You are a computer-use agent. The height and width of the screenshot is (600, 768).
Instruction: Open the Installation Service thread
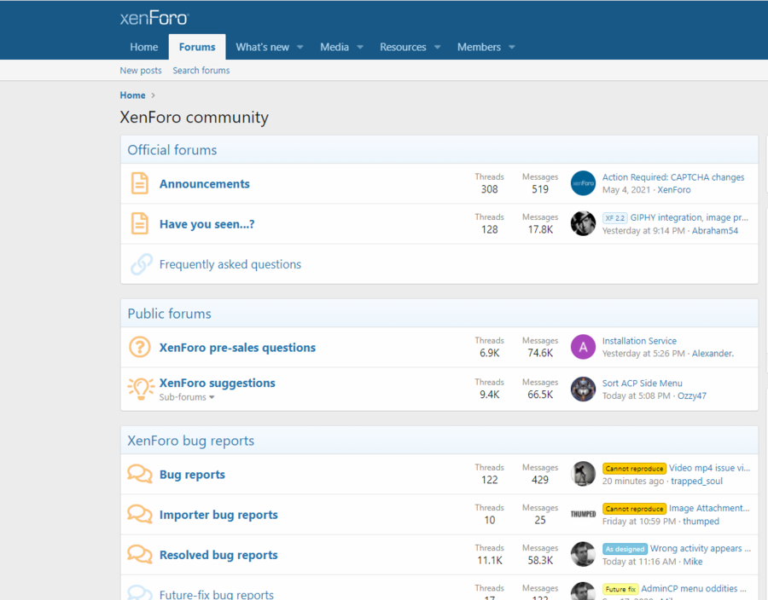639,341
